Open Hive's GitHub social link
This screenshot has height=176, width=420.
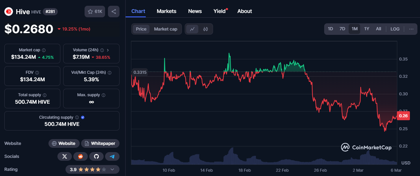(x=96, y=156)
